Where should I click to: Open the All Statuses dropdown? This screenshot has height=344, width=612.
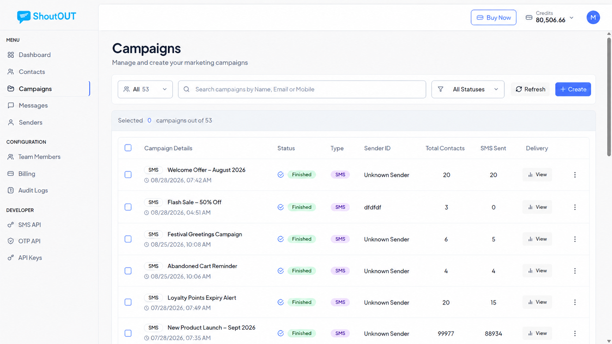(468, 89)
